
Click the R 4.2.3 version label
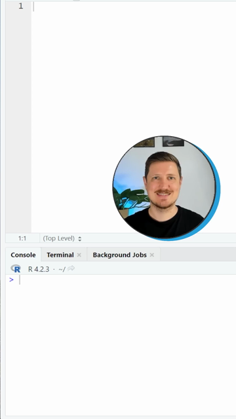(39, 269)
